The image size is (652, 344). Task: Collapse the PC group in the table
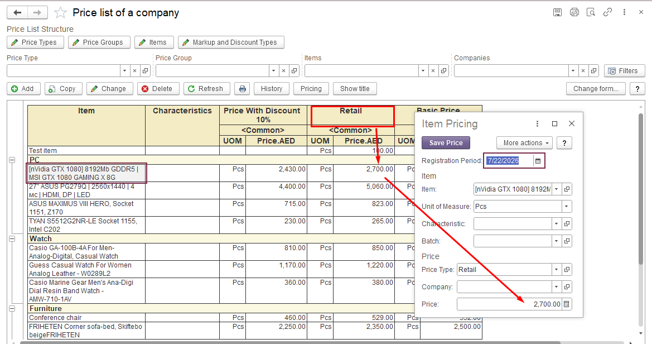tap(12, 160)
